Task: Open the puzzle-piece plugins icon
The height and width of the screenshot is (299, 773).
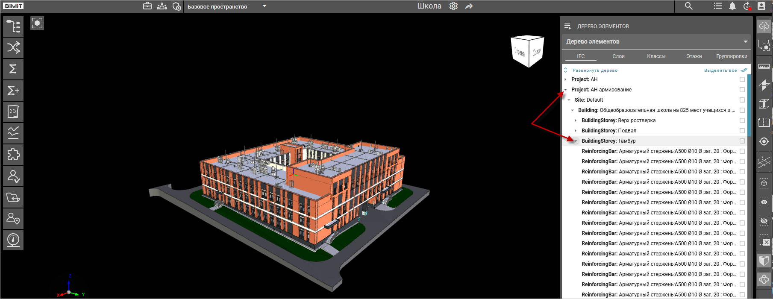Action: [x=13, y=154]
